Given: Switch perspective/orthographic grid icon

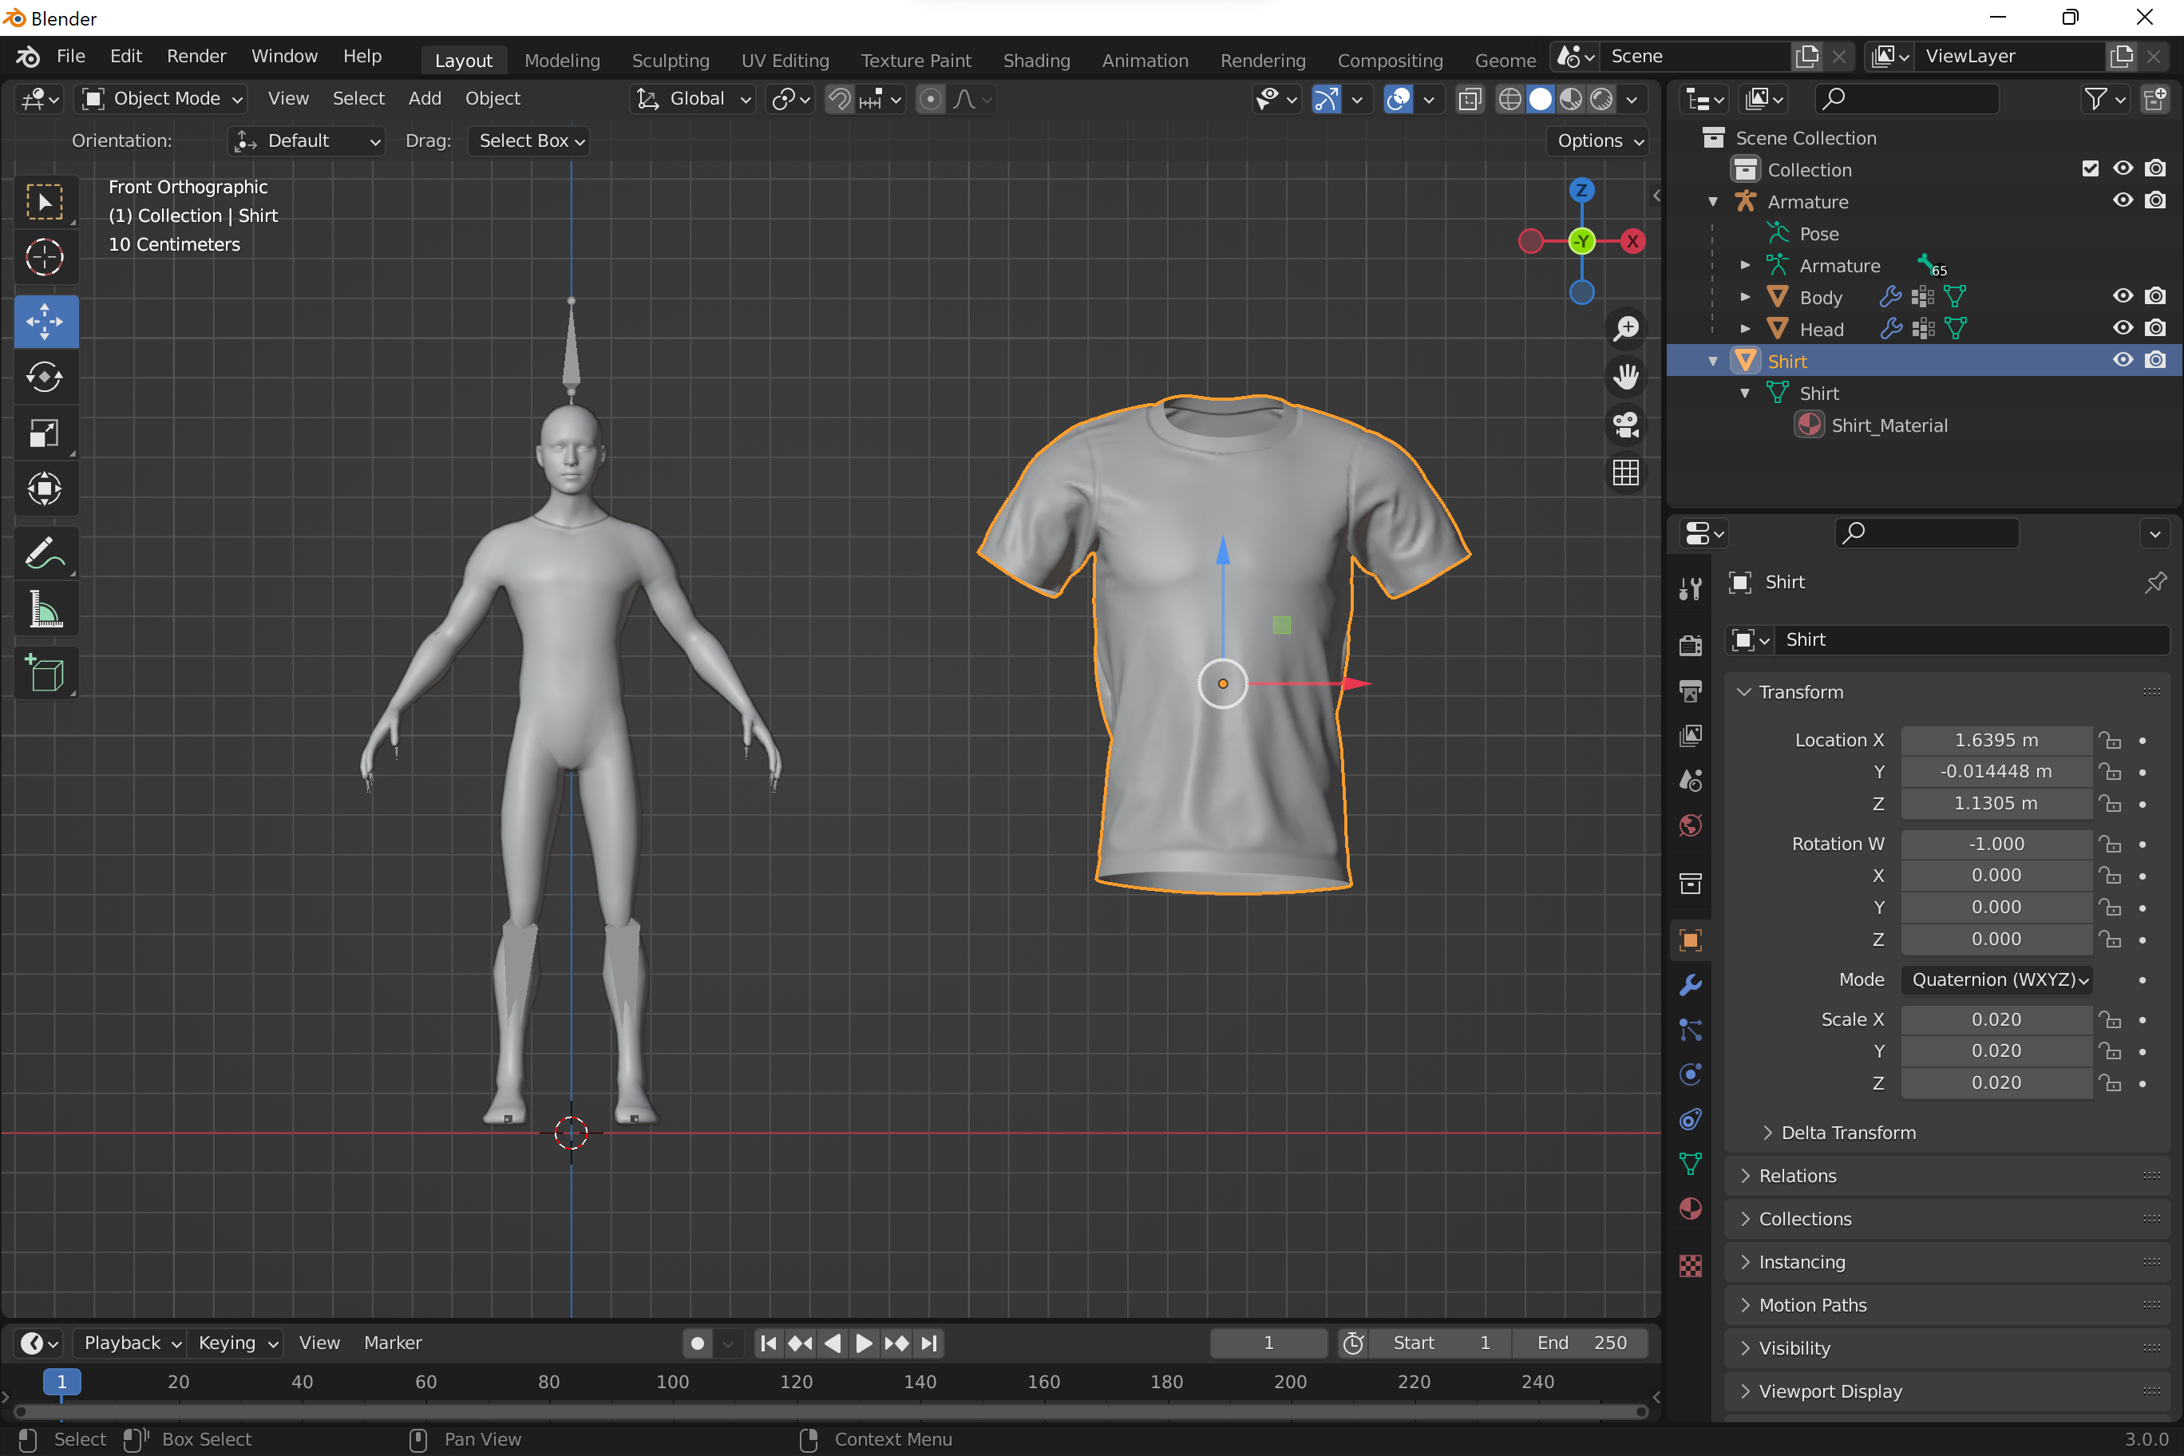Looking at the screenshot, I should click(1626, 473).
